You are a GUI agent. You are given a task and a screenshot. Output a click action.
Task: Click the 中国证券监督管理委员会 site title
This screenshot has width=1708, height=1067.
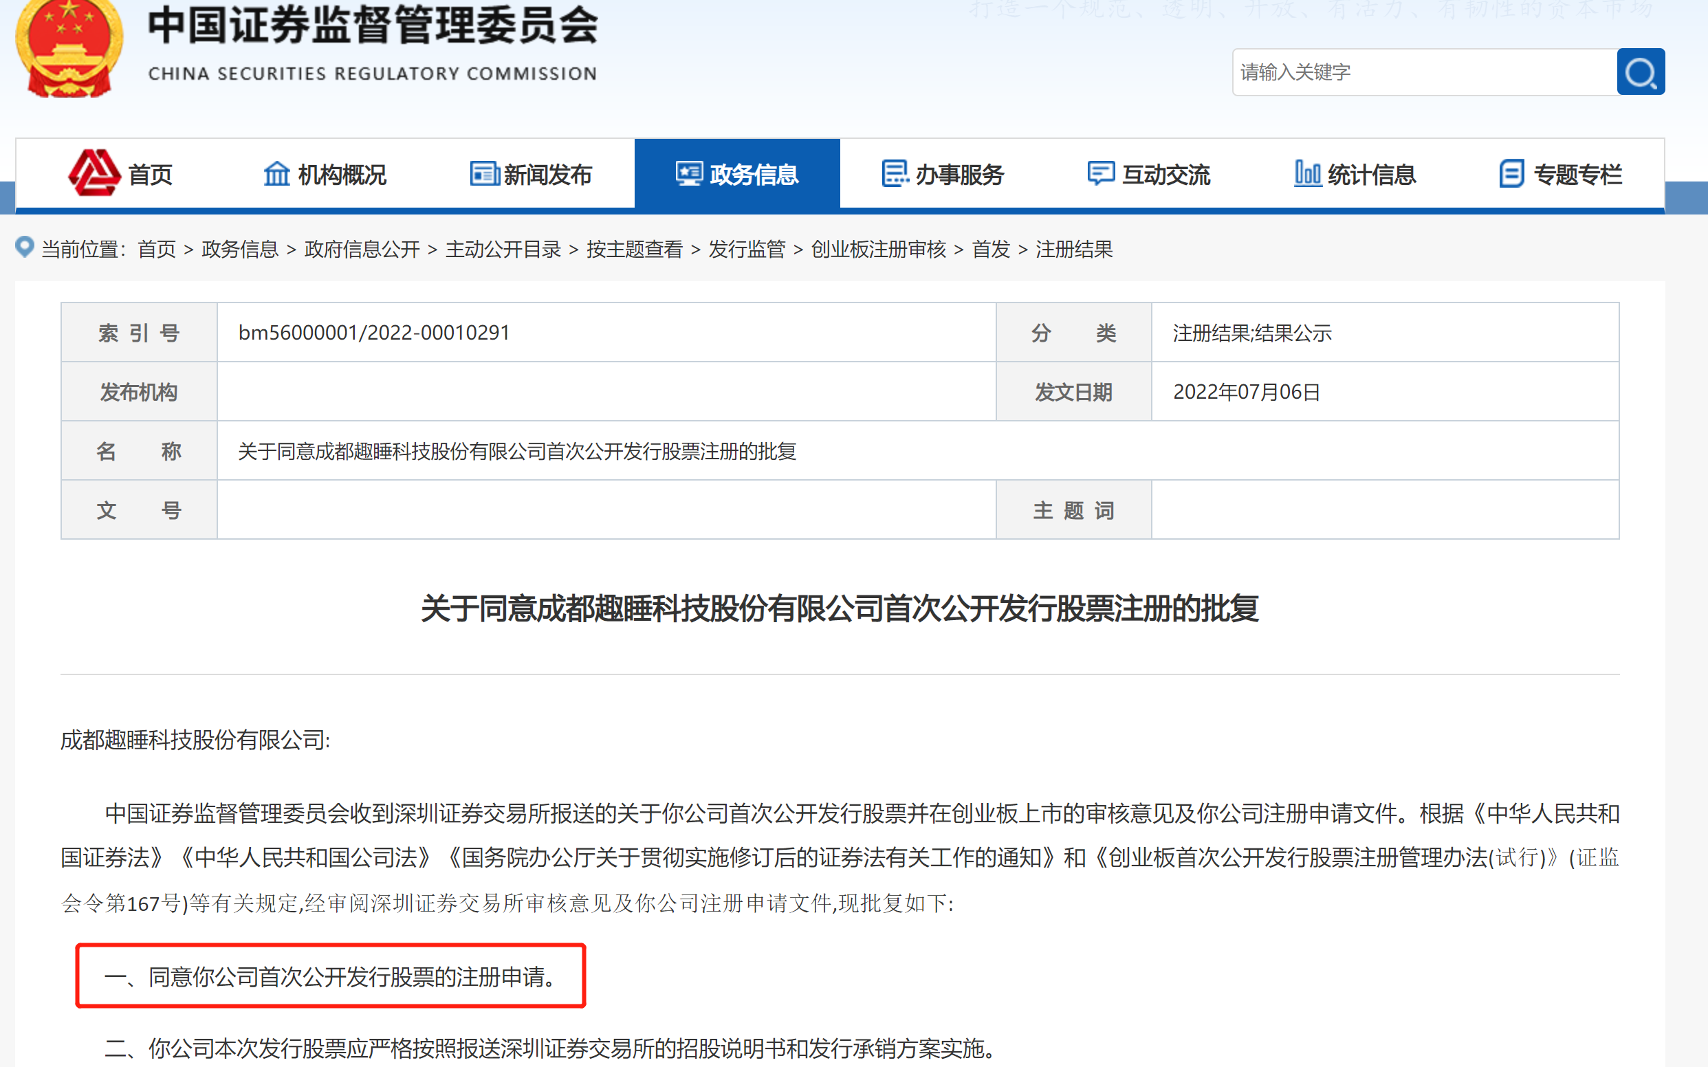(373, 24)
